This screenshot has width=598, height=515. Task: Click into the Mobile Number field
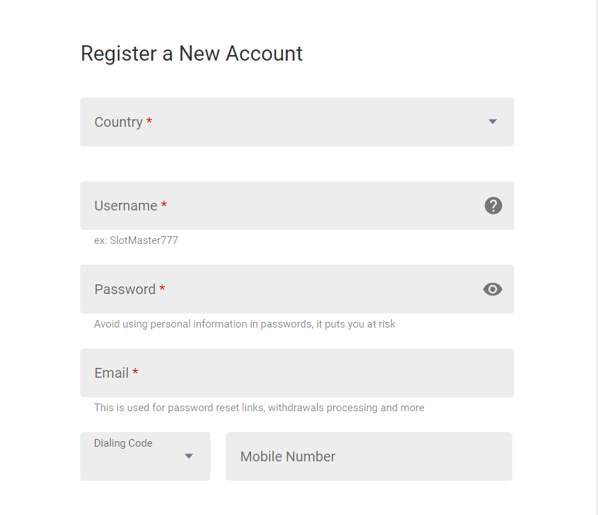[369, 456]
